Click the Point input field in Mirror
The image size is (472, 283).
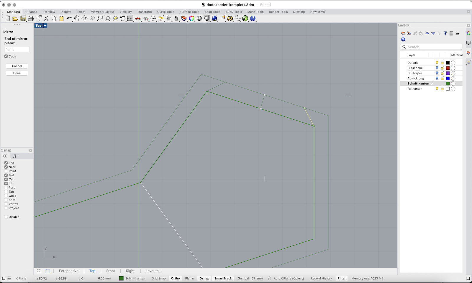[x=17, y=50]
